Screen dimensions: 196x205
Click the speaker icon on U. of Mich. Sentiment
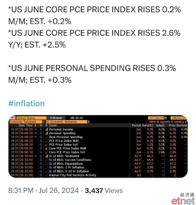[36, 156]
